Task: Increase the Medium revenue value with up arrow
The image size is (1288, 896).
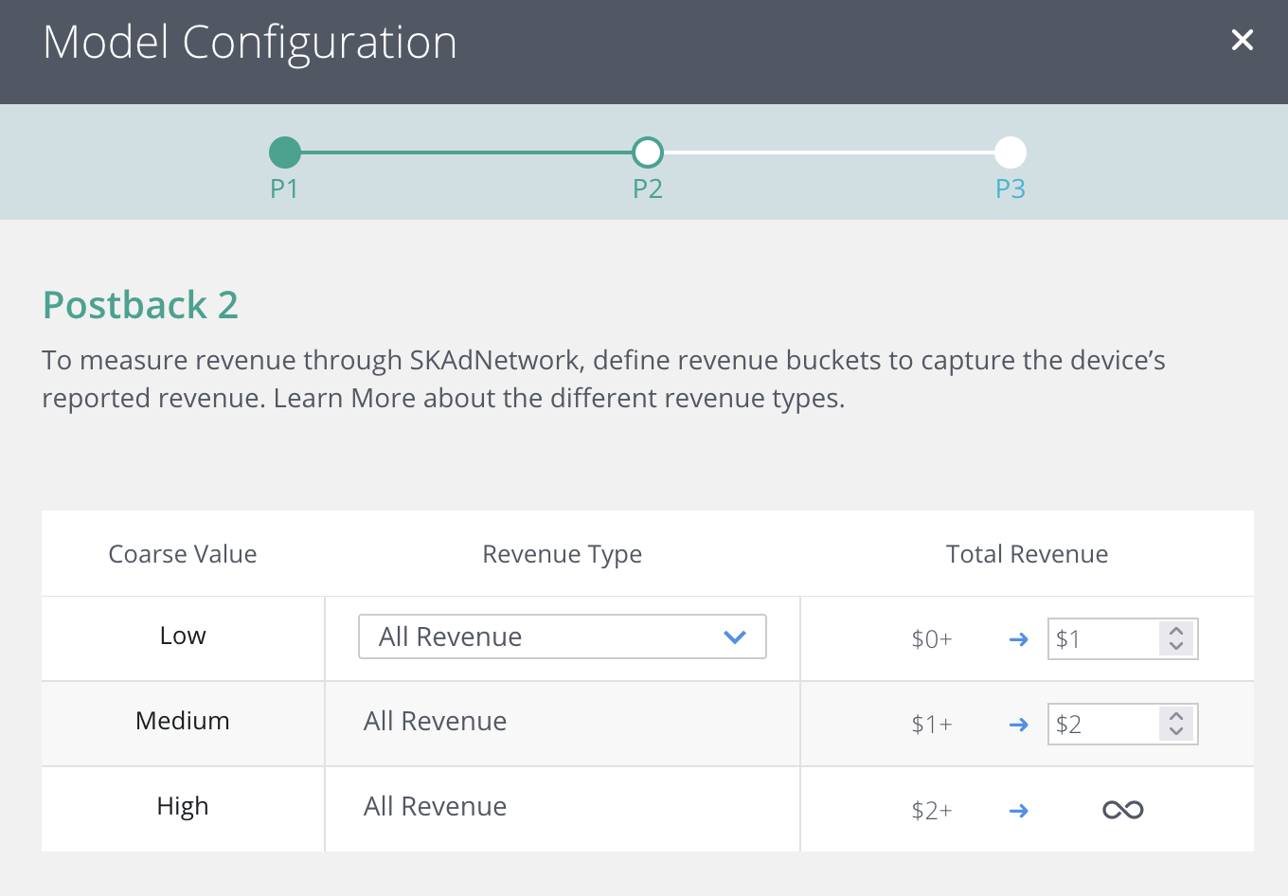Action: (x=1176, y=716)
